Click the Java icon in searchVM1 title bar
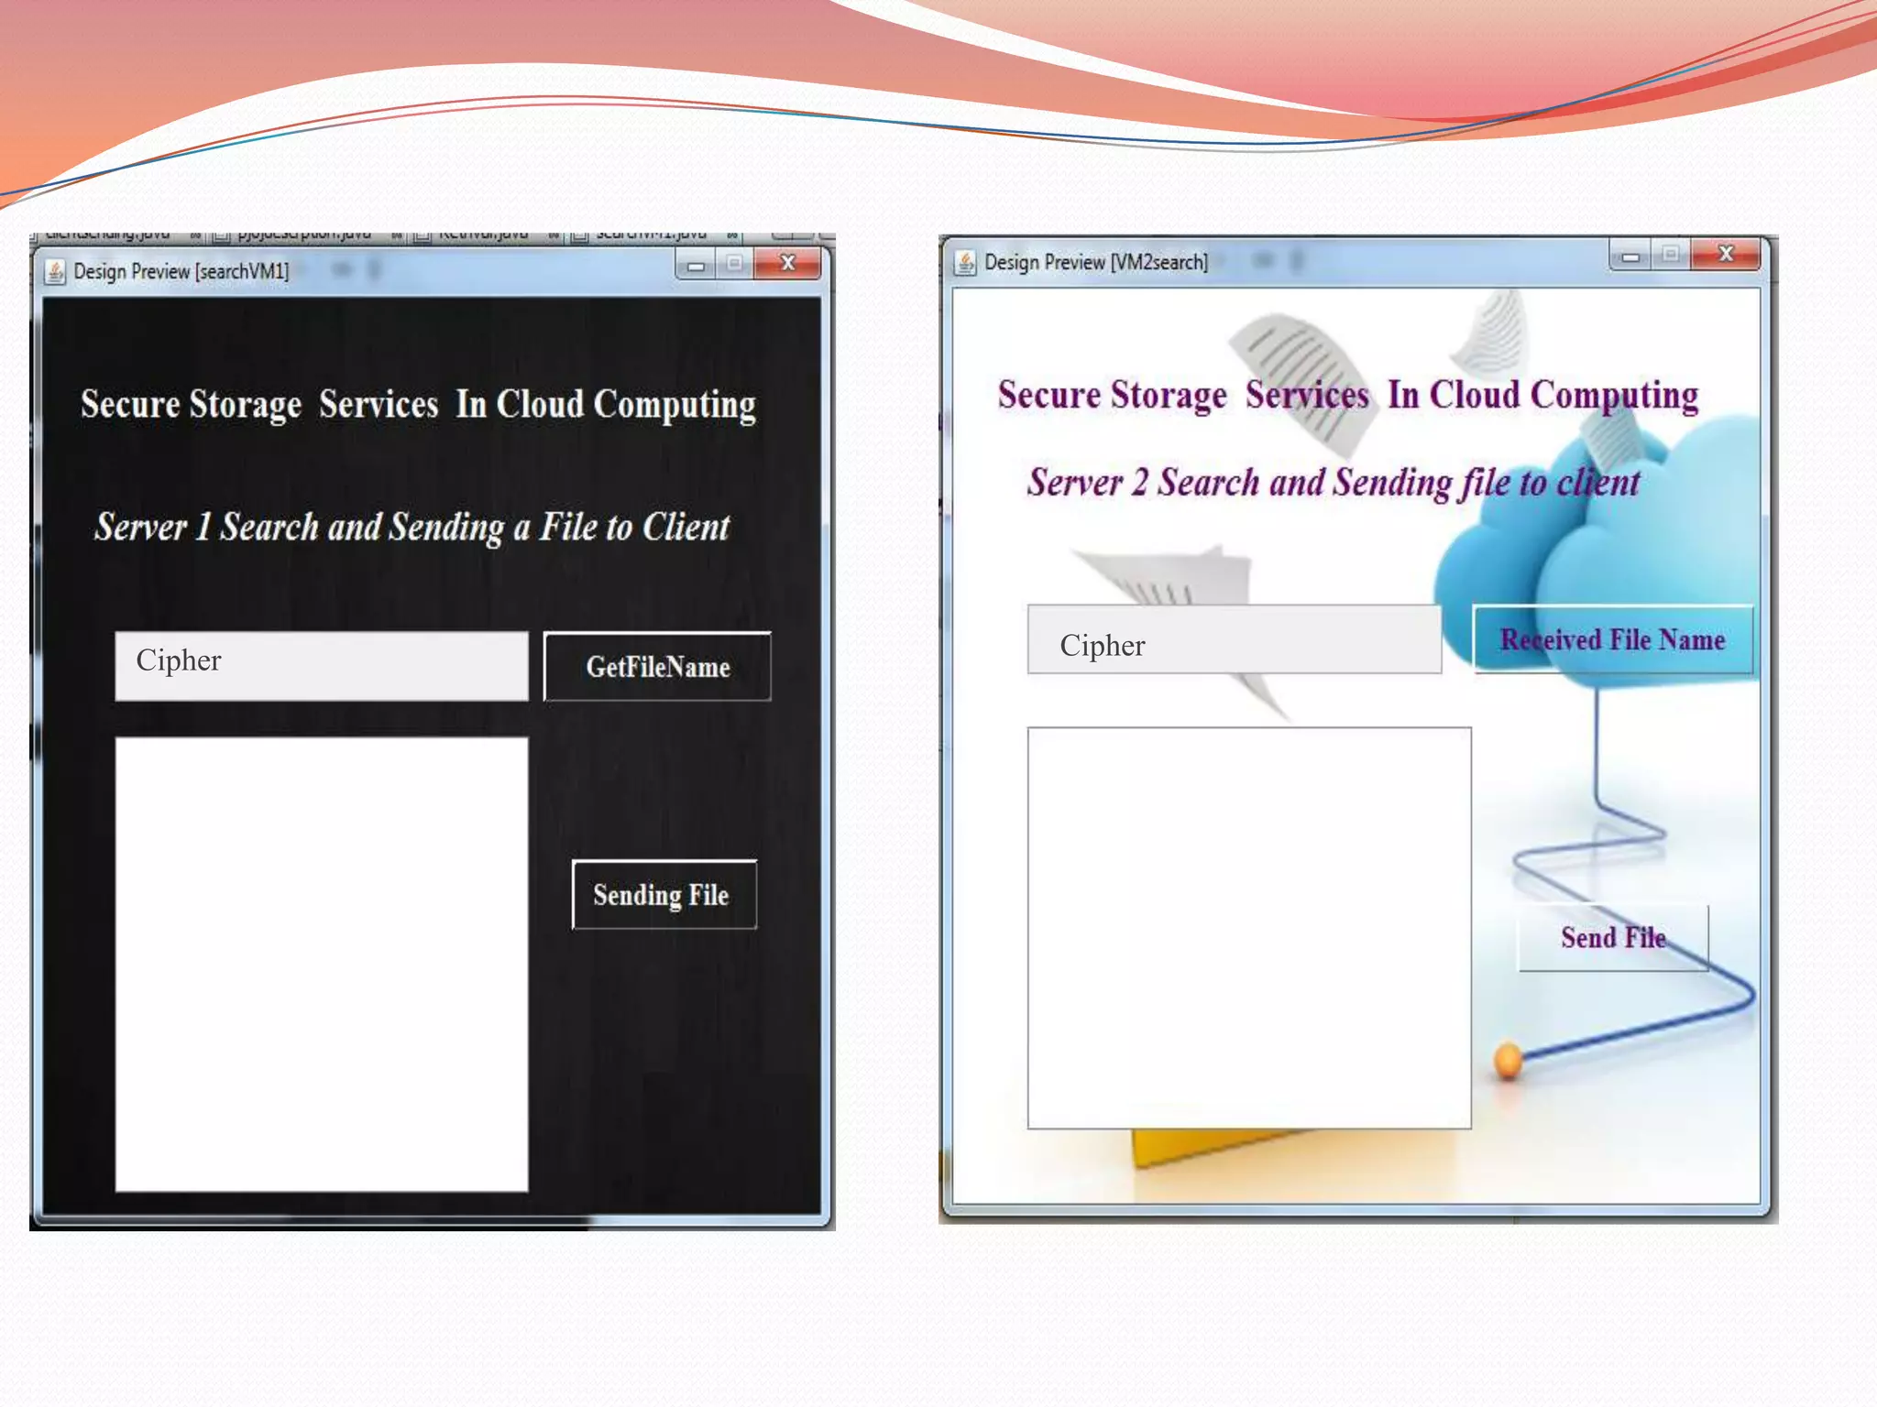The height and width of the screenshot is (1407, 1877). coord(55,272)
